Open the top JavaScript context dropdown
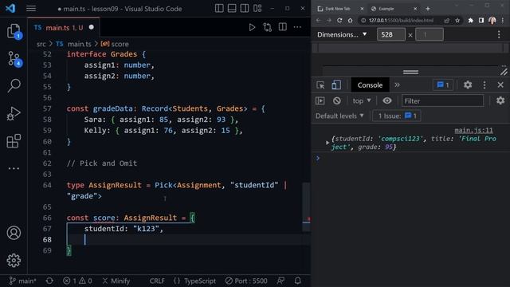The image size is (510, 287). point(362,101)
